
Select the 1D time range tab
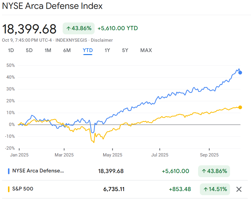(x=11, y=50)
